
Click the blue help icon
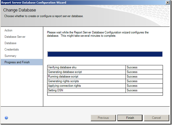pos(6,118)
